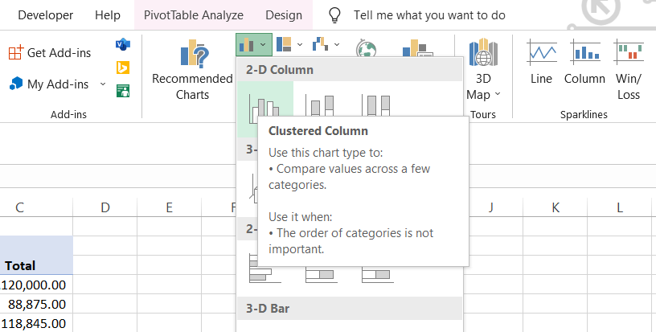Image resolution: width=656 pixels, height=332 pixels.
Task: Click the Tell me what you want to do box
Action: click(429, 15)
